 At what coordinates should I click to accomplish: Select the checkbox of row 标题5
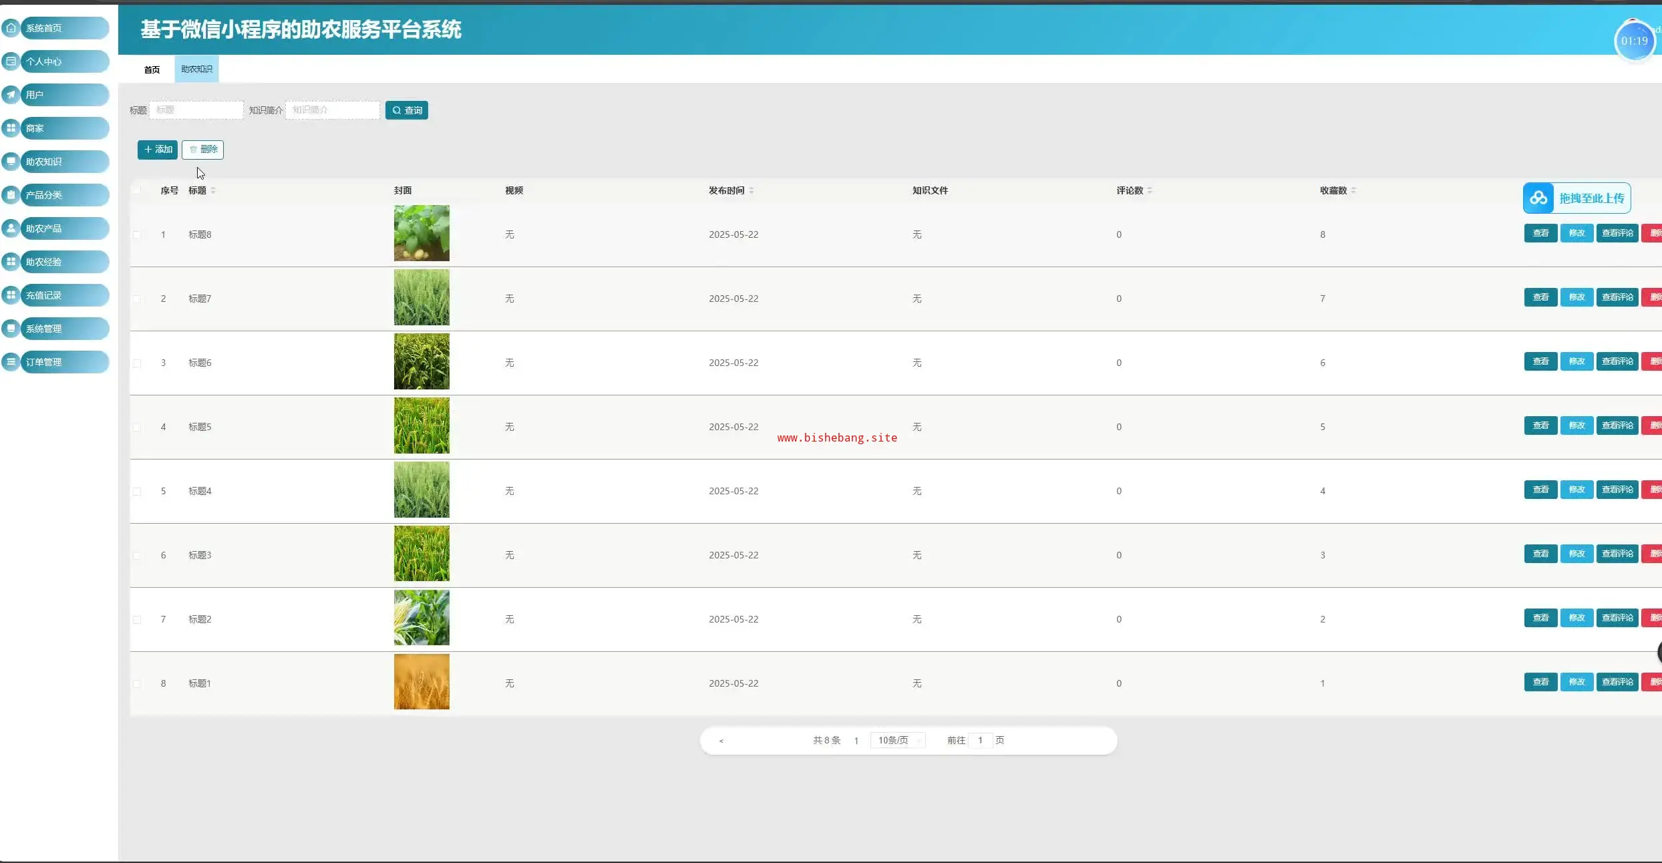(x=137, y=427)
